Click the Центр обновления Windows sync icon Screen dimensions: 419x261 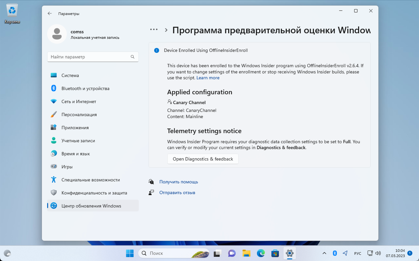pyautogui.click(x=54, y=206)
